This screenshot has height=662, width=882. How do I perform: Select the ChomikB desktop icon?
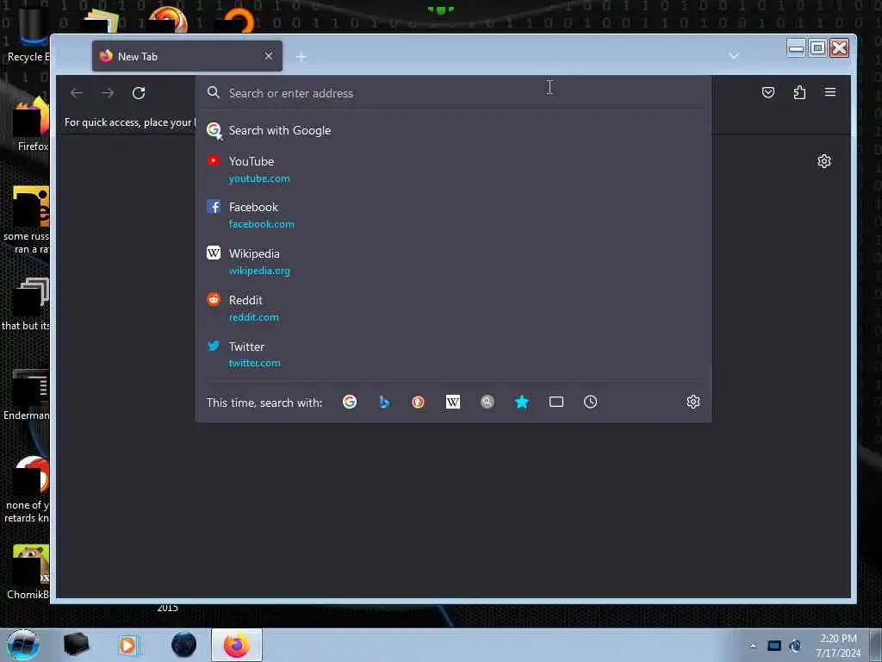[x=28, y=572]
